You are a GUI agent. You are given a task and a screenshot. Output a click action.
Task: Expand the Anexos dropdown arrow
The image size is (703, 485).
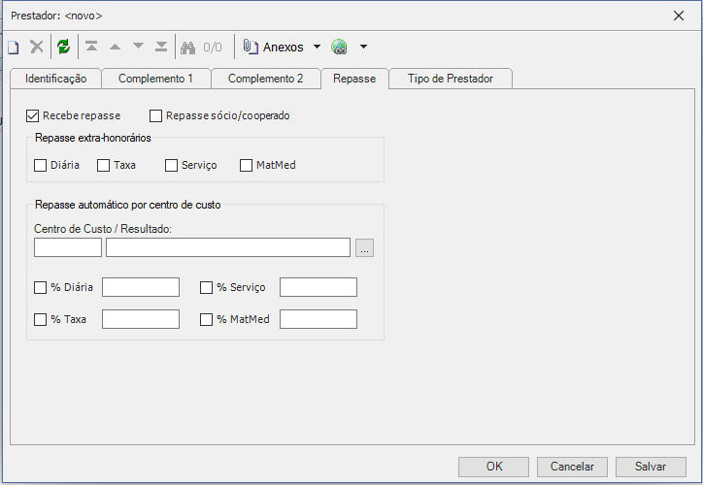pos(317,47)
